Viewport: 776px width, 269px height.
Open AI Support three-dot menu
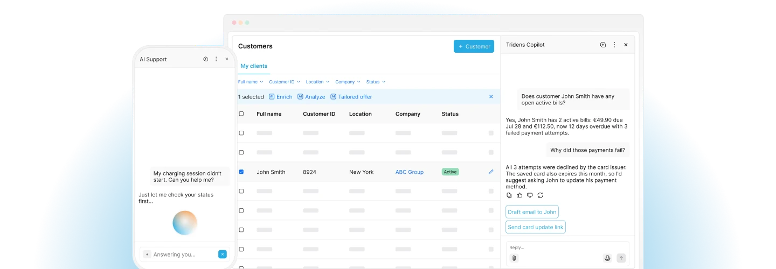click(x=216, y=59)
